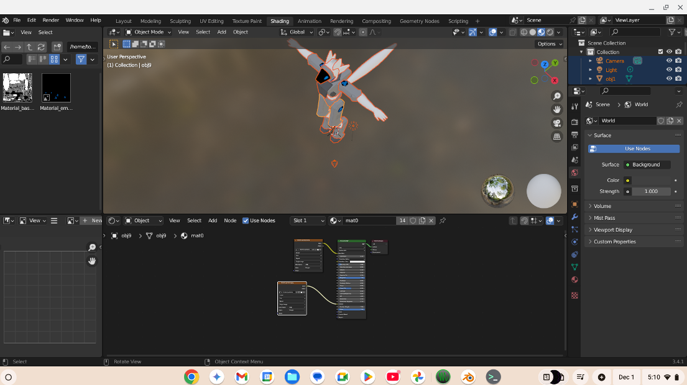This screenshot has height=385, width=687.
Task: Click the filter funnel icon in file browser
Action: 81,60
